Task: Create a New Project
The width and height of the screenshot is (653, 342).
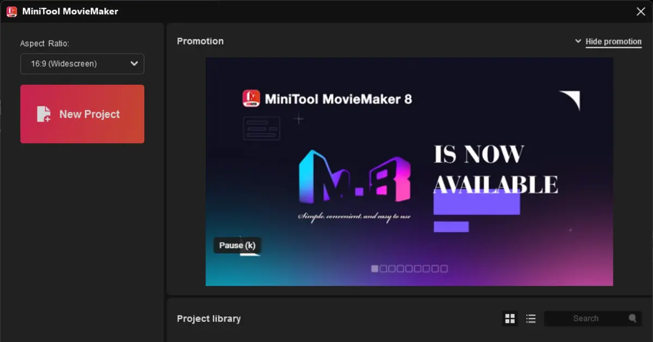Action: [82, 114]
